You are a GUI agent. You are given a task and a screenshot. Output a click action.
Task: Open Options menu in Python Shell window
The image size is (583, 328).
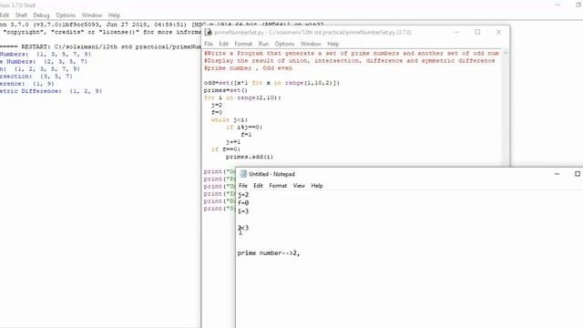click(x=66, y=15)
